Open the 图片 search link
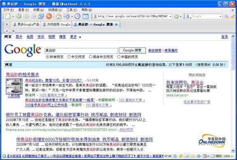Screen dimensions: 237x160 pos(19,37)
